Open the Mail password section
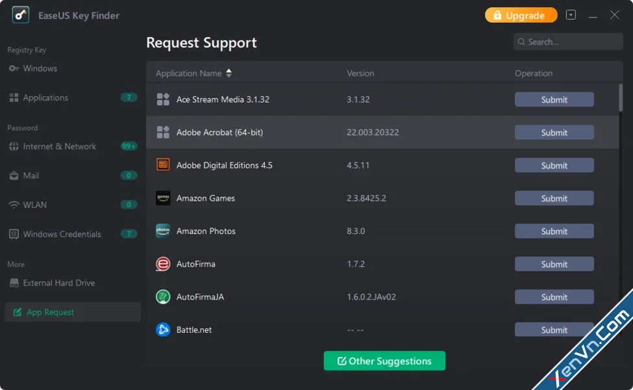Image resolution: width=633 pixels, height=390 pixels. pyautogui.click(x=73, y=175)
